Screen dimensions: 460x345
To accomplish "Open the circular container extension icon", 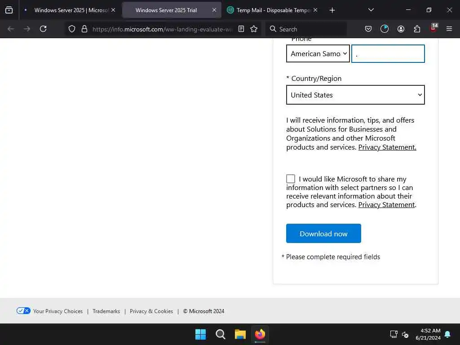I will click(385, 29).
